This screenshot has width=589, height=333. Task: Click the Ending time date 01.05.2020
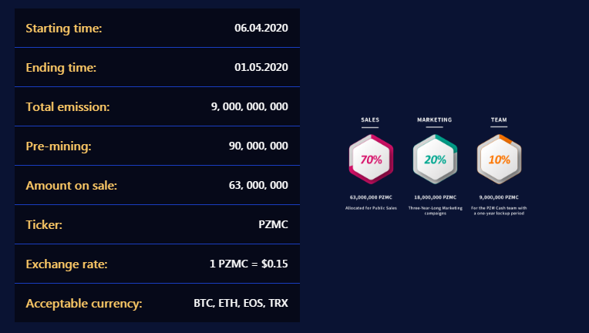point(261,67)
